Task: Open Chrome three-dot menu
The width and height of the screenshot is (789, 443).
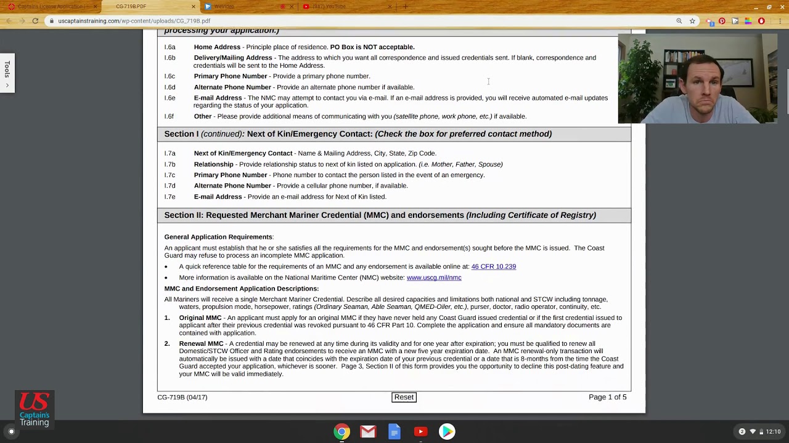Action: [780, 21]
